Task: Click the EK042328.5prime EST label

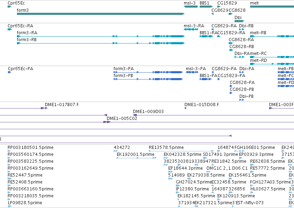Action: (182, 154)
